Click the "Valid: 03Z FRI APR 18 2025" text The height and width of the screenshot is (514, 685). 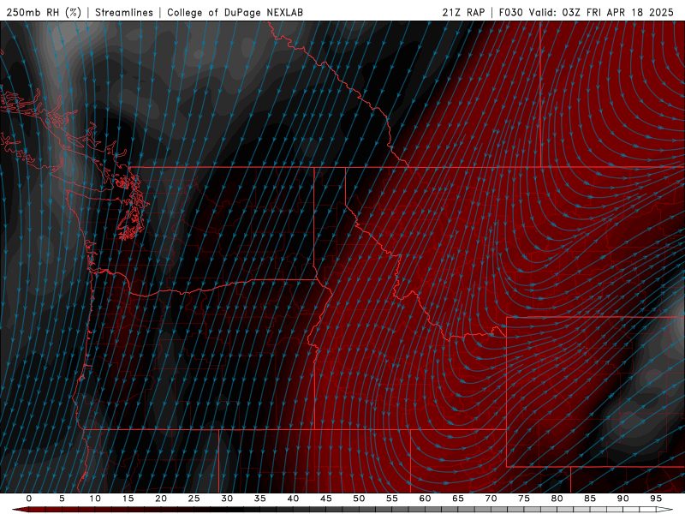[602, 12]
